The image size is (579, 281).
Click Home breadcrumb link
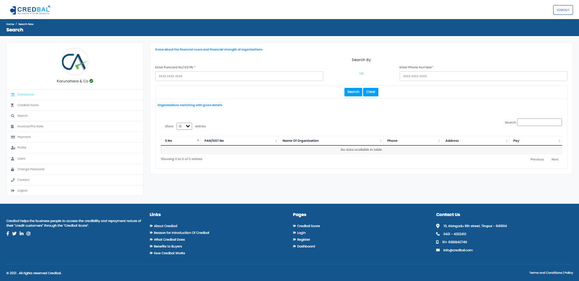[10, 24]
